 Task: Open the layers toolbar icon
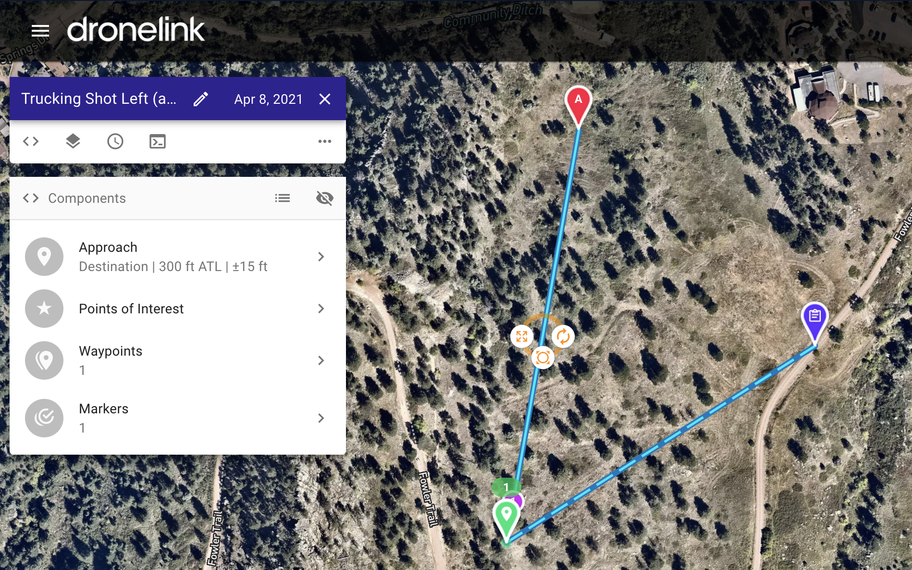[73, 141]
